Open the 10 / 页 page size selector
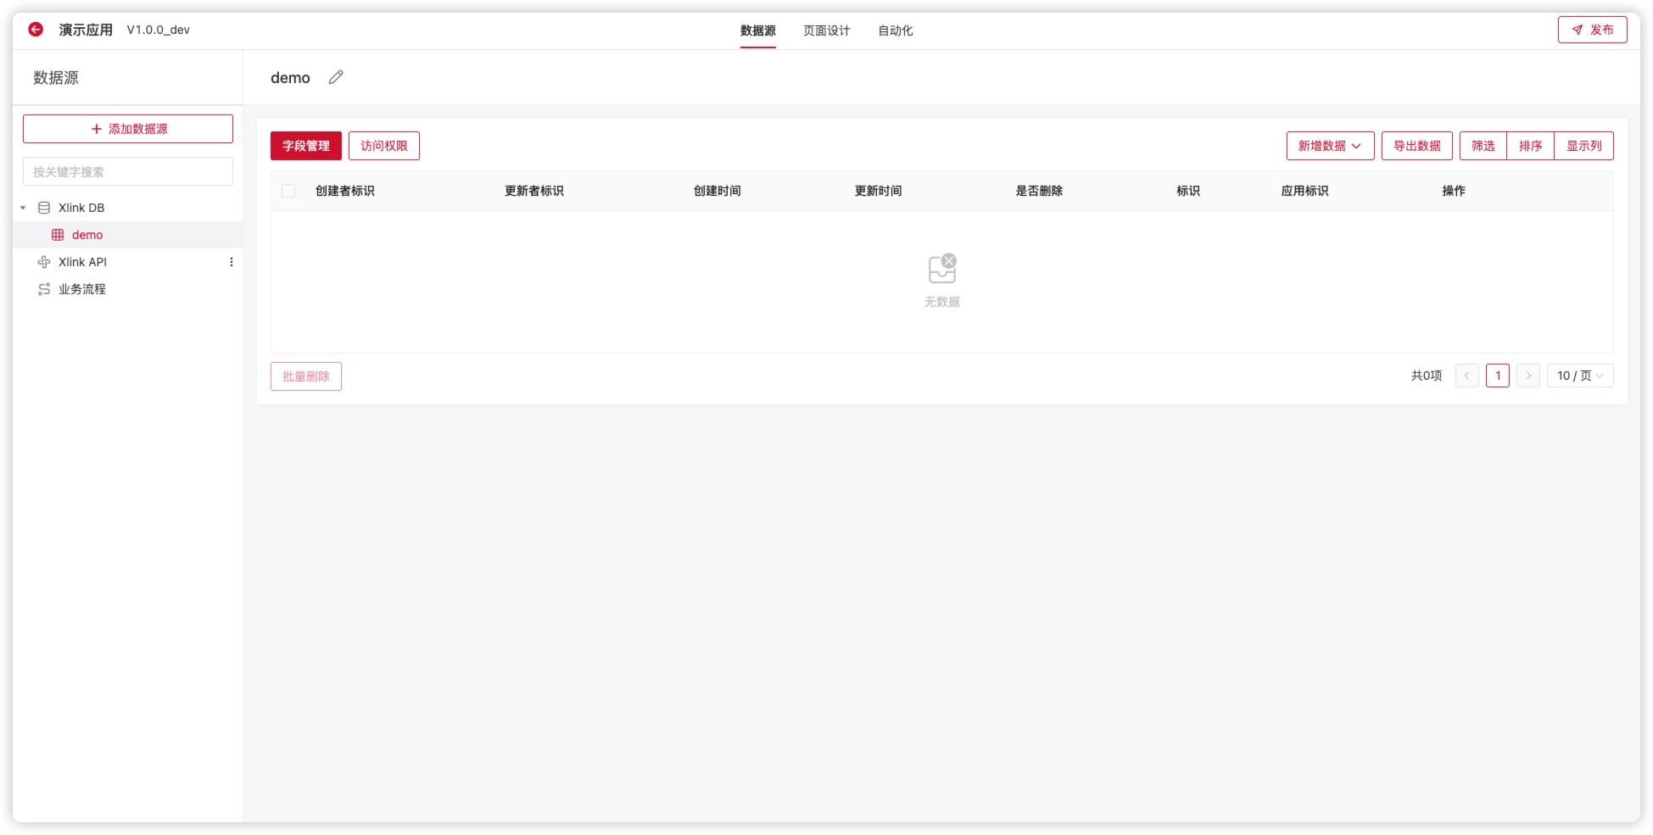 [1578, 376]
